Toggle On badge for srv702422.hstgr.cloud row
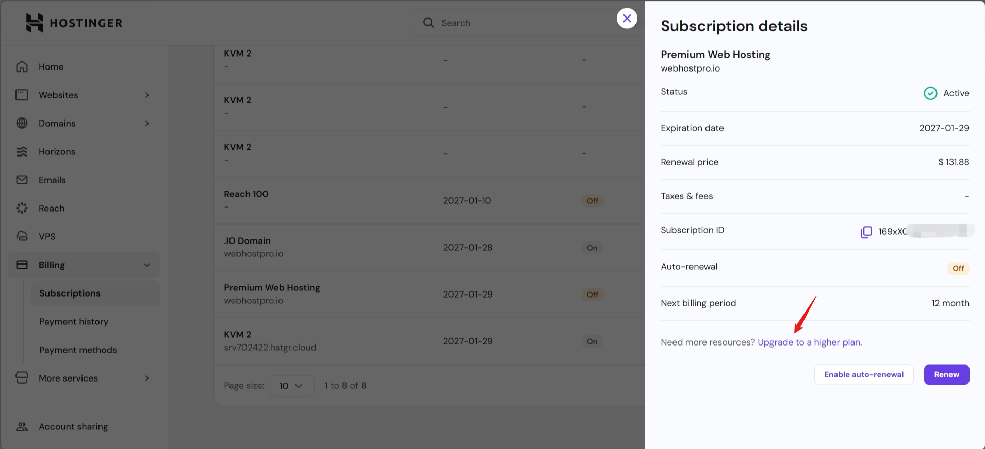 (x=592, y=341)
